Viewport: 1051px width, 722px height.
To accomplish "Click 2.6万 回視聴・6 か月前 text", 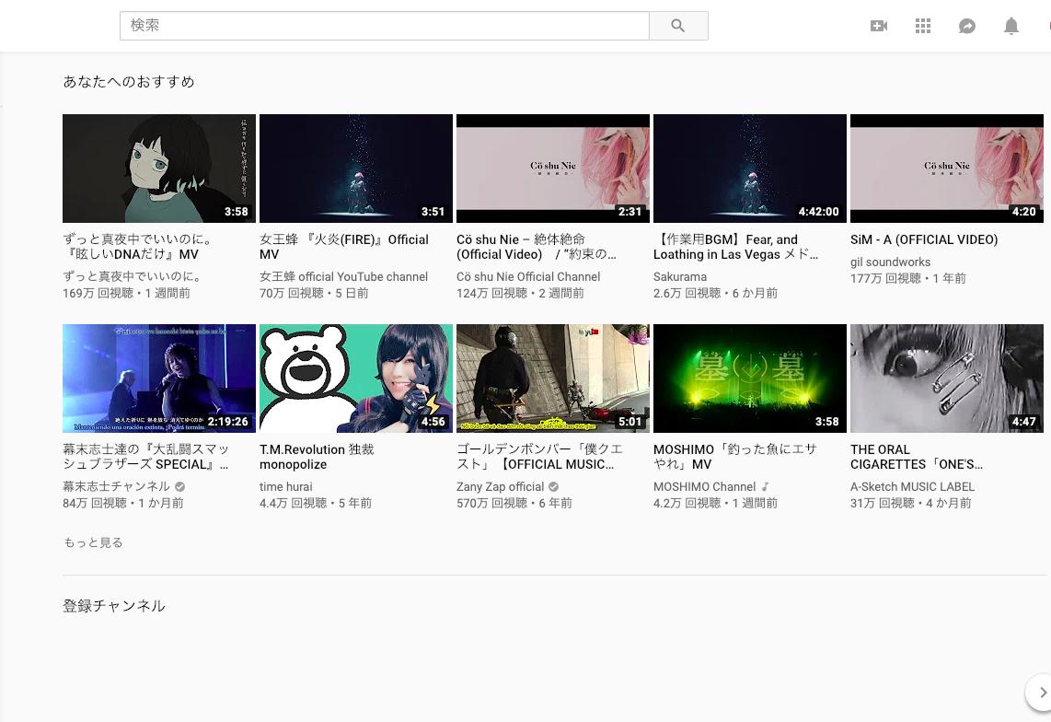I will coord(715,293).
